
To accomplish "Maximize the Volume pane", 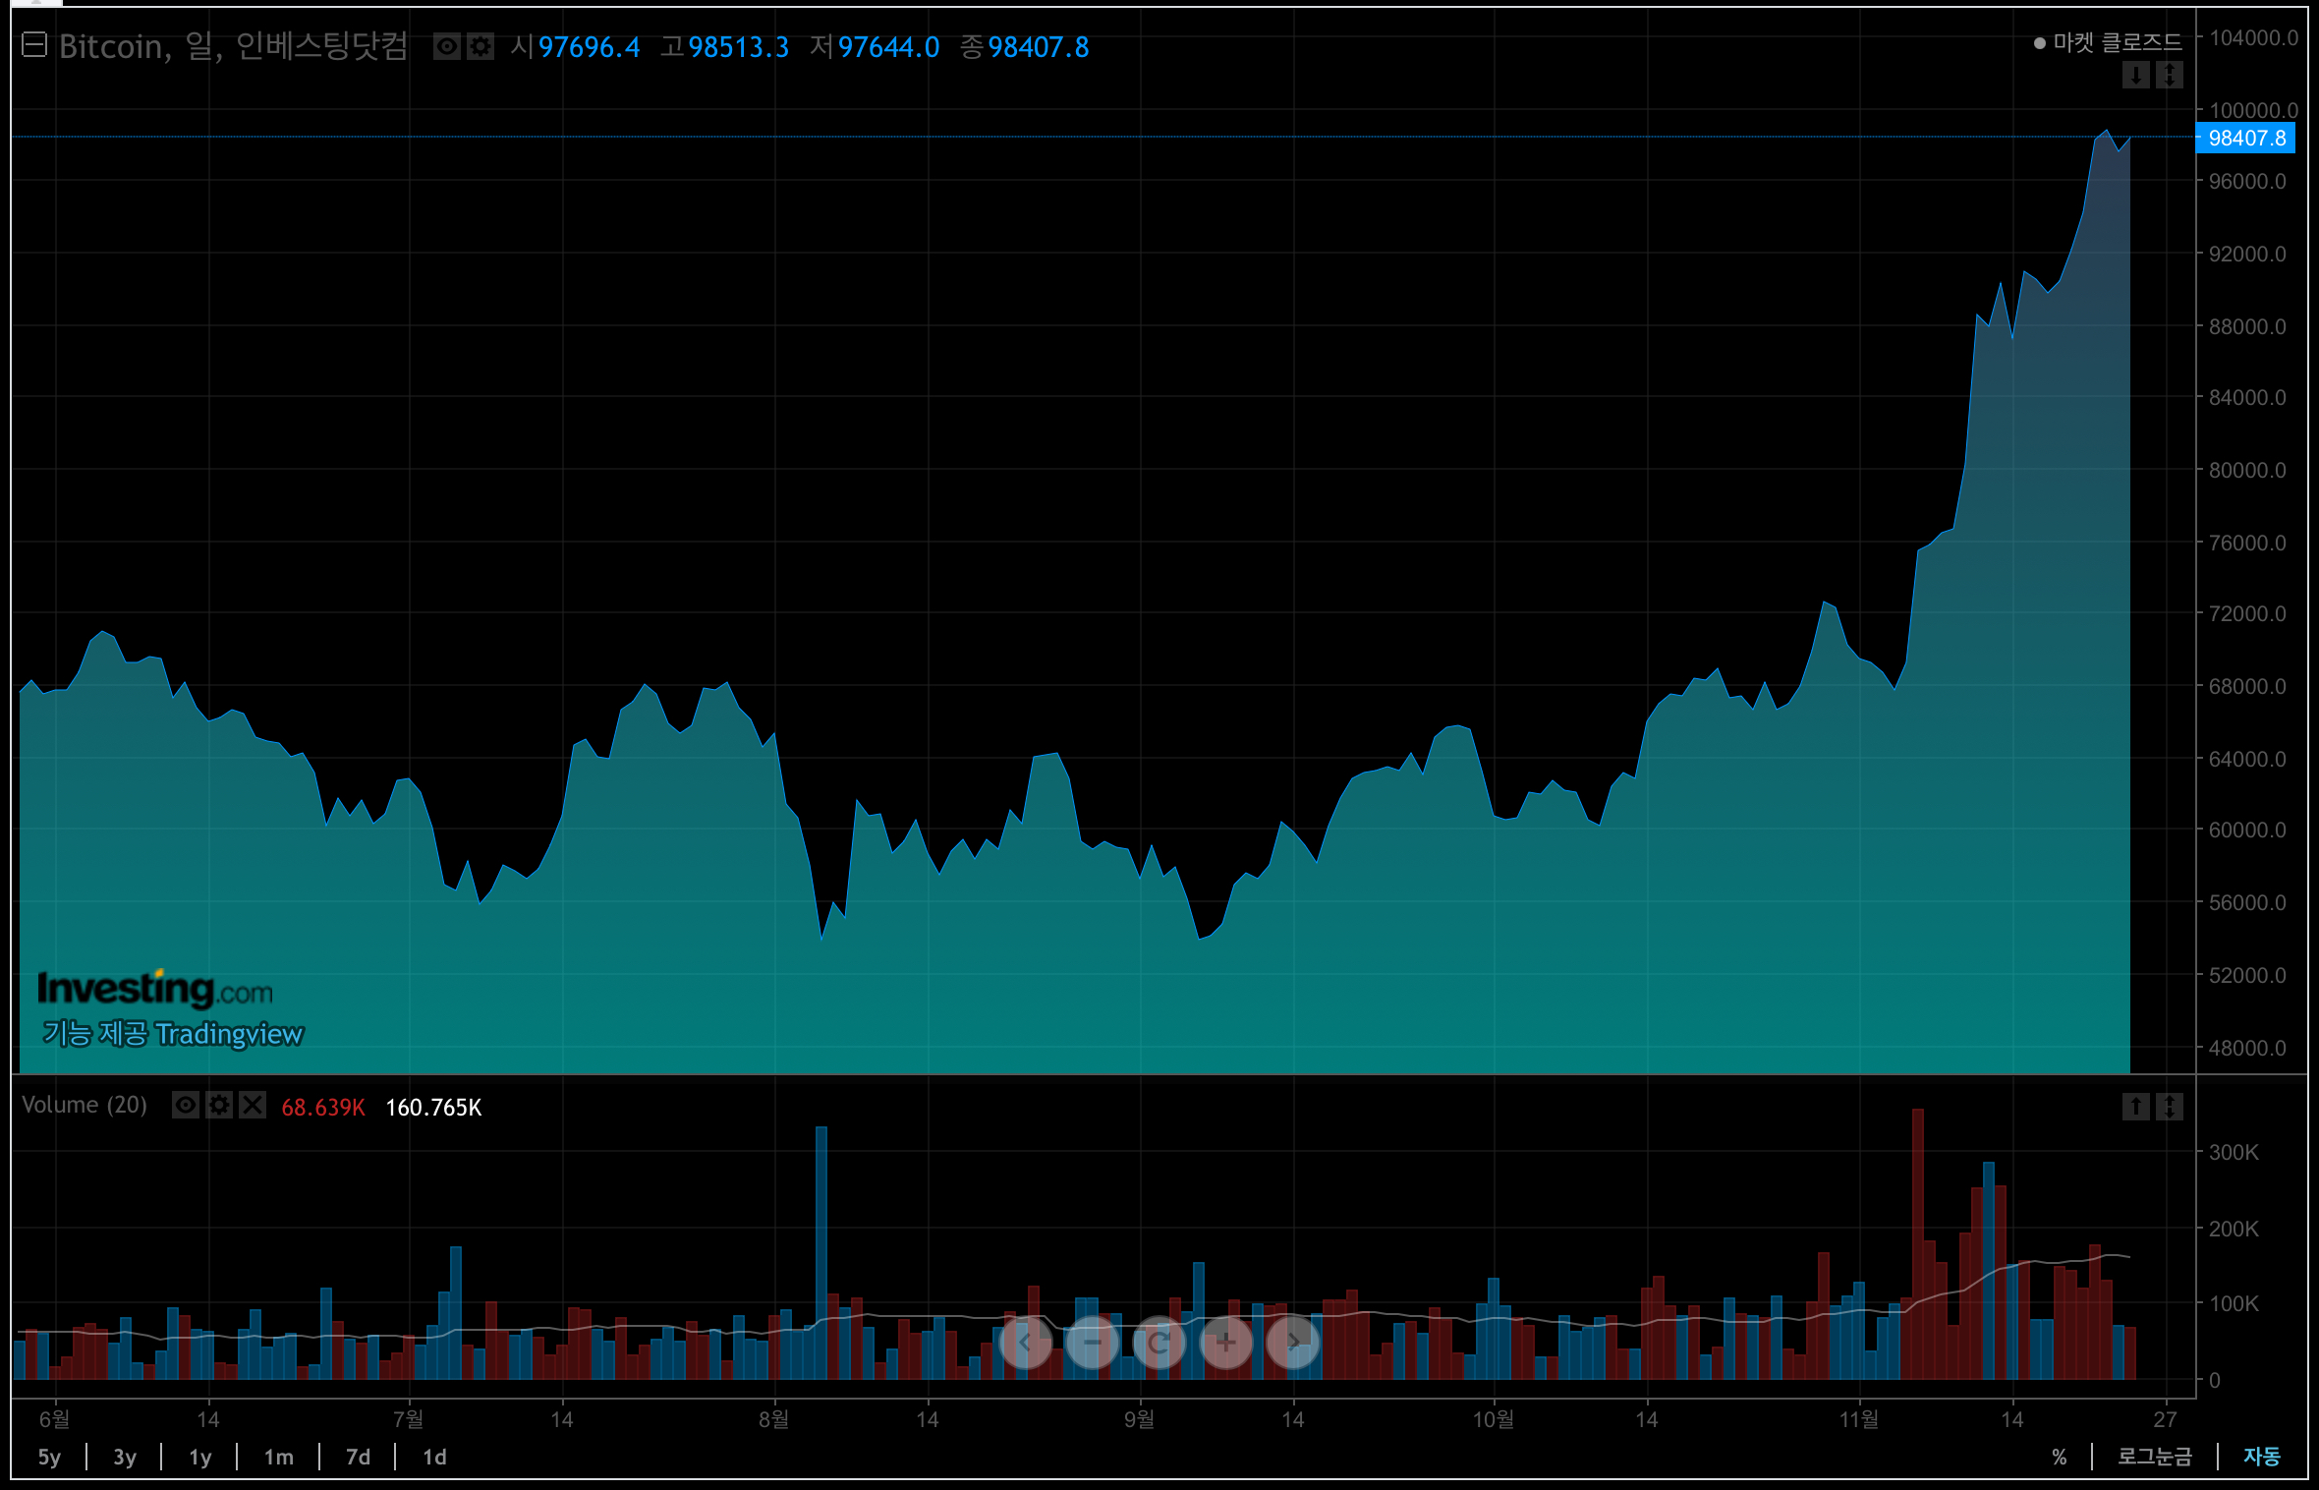I will point(2169,1107).
